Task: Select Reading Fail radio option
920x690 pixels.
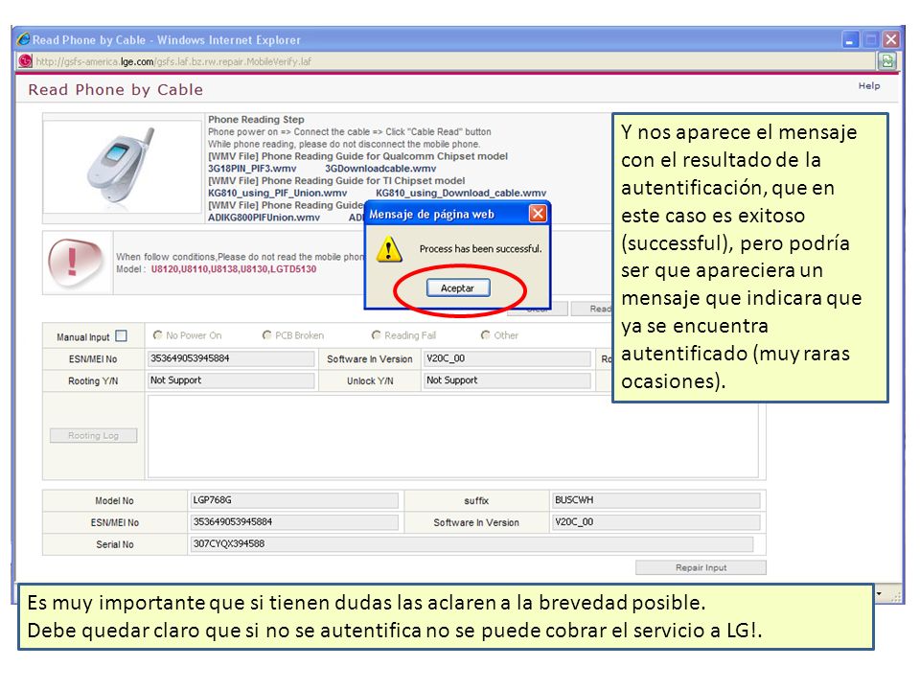Action: (x=376, y=335)
